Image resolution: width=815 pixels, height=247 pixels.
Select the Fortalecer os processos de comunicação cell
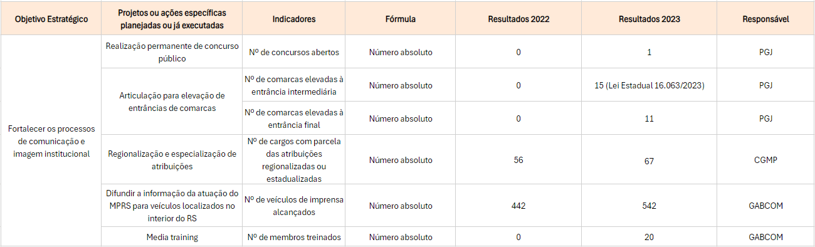coord(51,140)
